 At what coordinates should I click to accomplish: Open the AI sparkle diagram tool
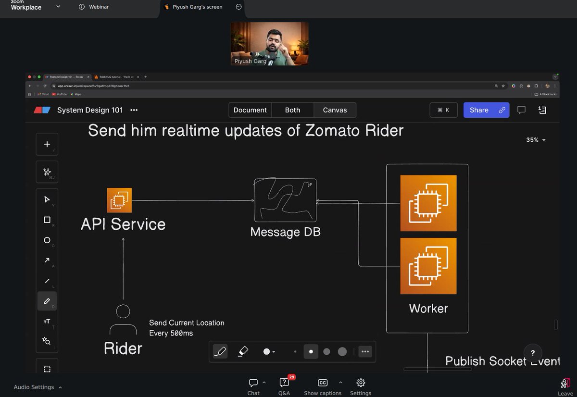(47, 172)
